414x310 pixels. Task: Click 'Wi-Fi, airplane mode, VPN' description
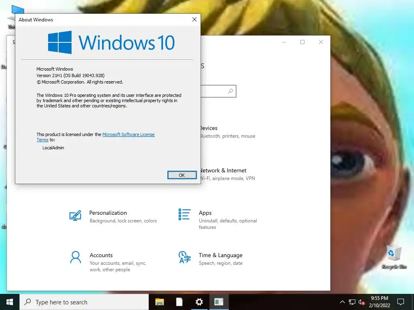pos(228,178)
